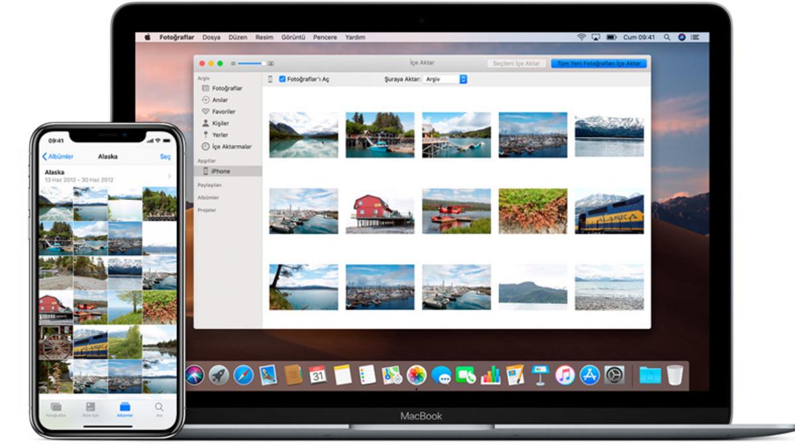Tap Seç on the iPhone Alaska album

click(x=165, y=156)
